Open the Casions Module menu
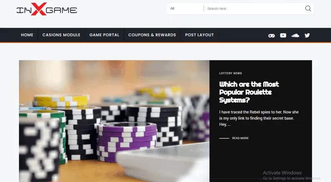Screen dimensions: 331x182 coord(61,35)
